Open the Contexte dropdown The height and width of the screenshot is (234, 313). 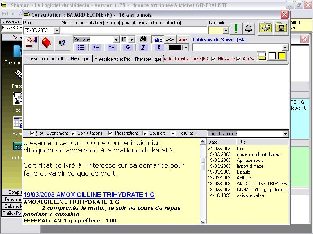point(226,30)
